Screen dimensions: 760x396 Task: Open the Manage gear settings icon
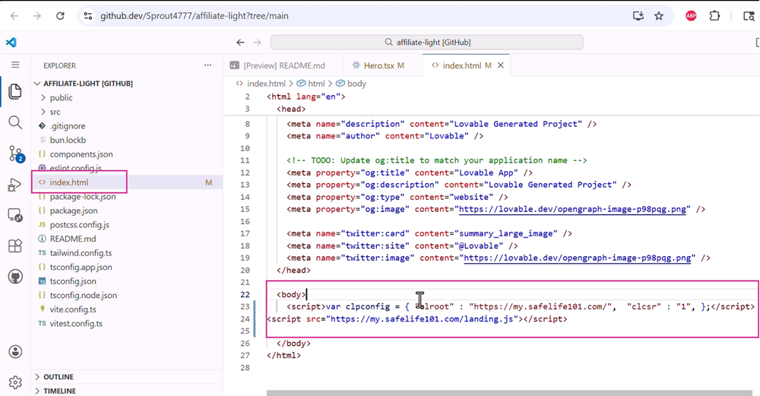[15, 382]
